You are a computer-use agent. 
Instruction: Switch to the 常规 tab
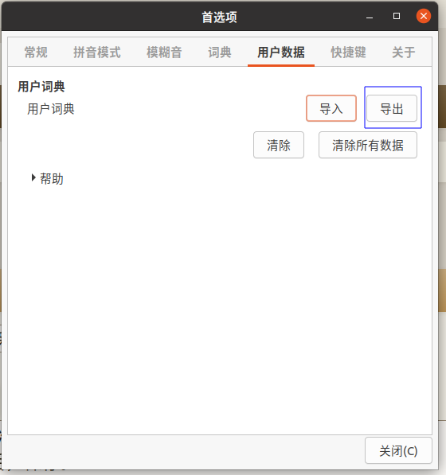click(x=36, y=52)
